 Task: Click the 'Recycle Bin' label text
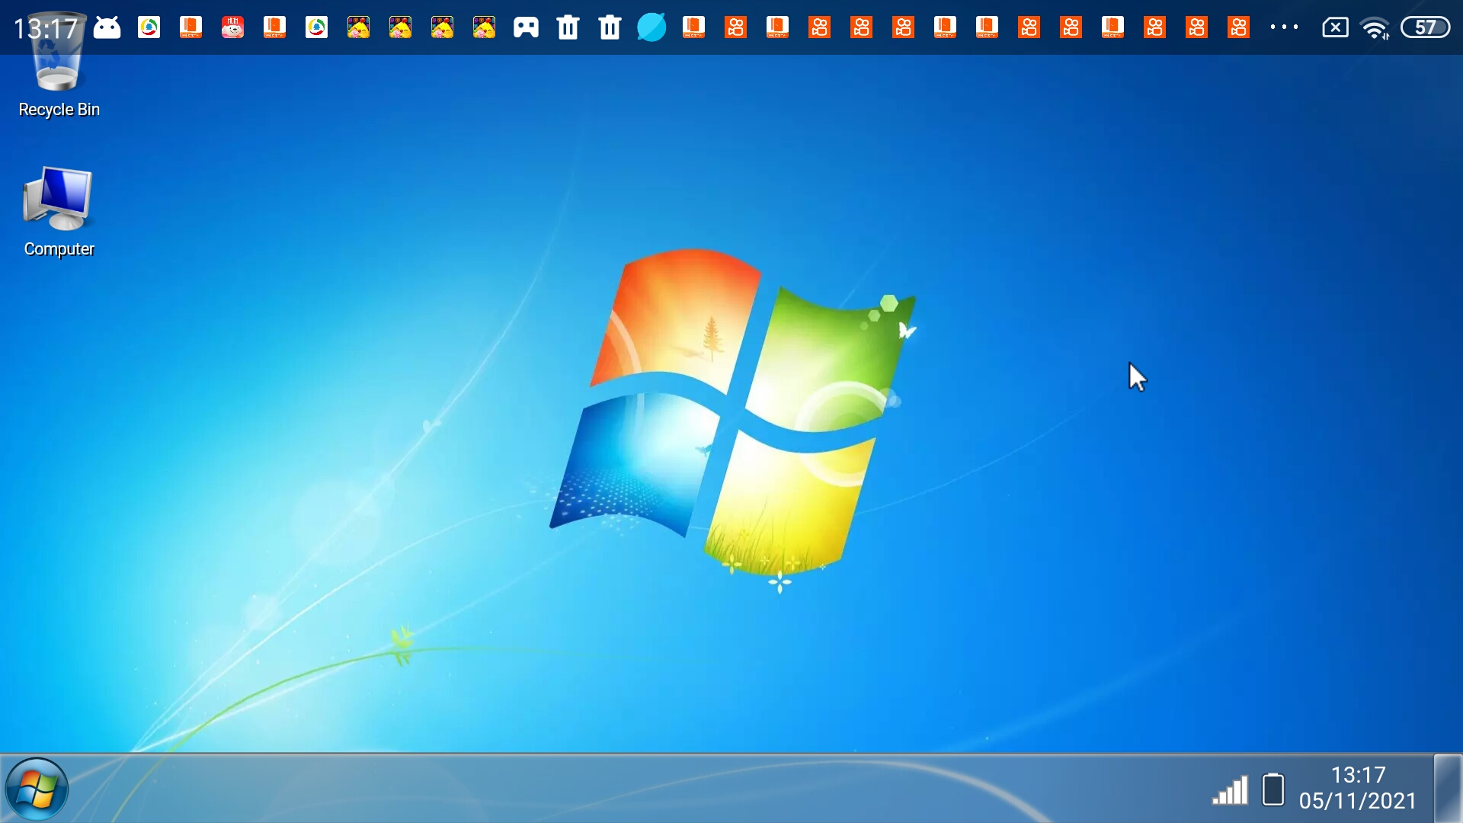[59, 110]
